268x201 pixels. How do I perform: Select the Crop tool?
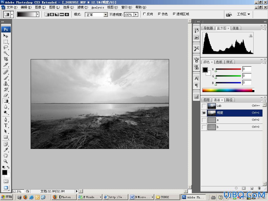(6, 59)
